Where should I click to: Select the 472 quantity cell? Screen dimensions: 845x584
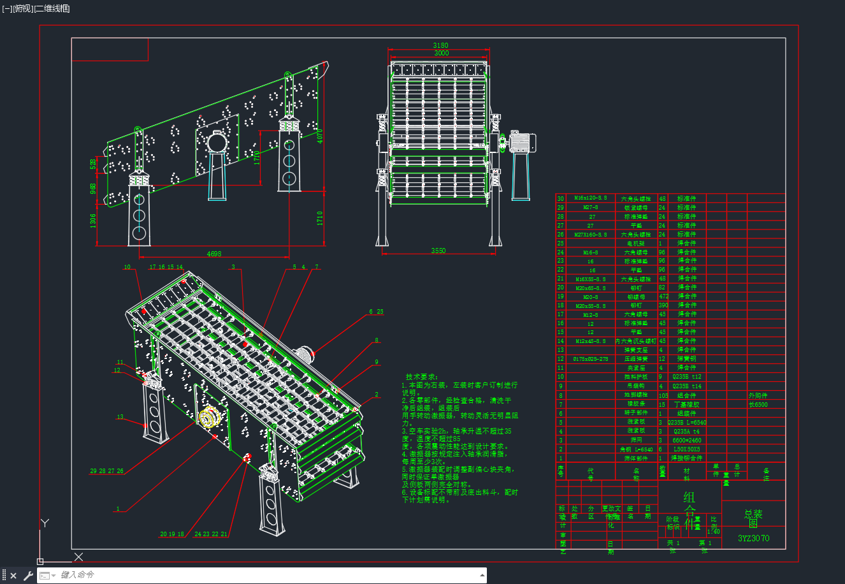(663, 296)
